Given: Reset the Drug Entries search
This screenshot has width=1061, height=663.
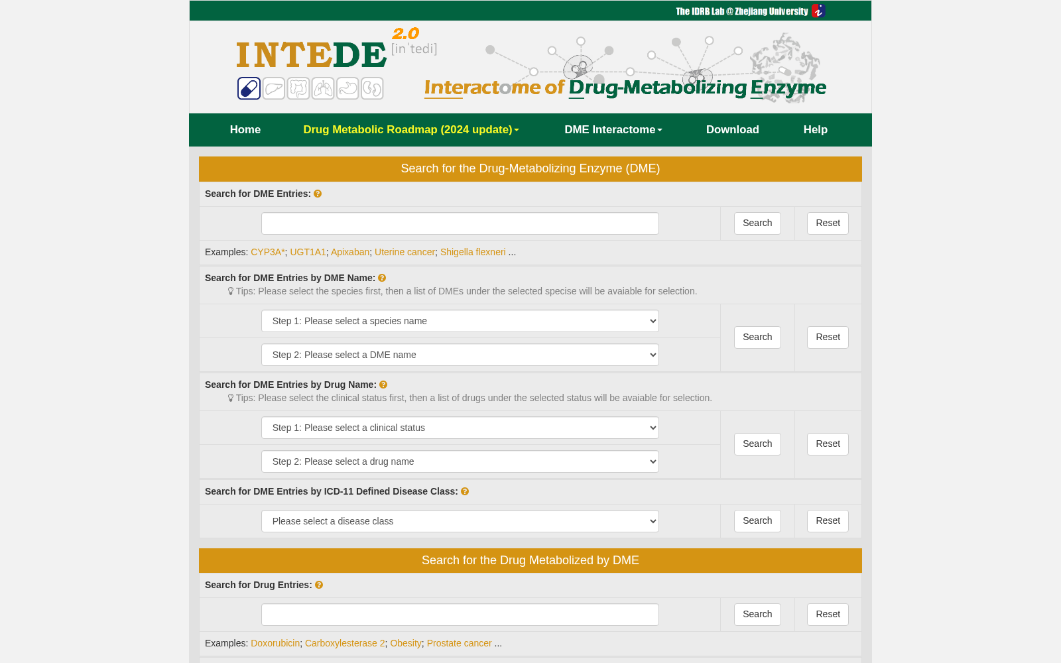Looking at the screenshot, I should tap(828, 615).
